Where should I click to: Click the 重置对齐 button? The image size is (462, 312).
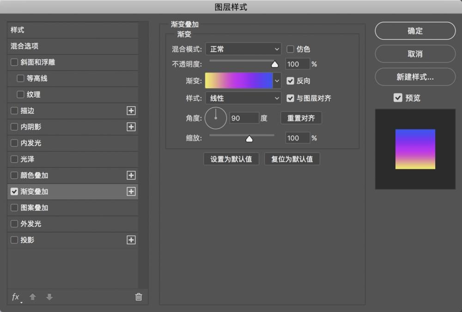301,118
